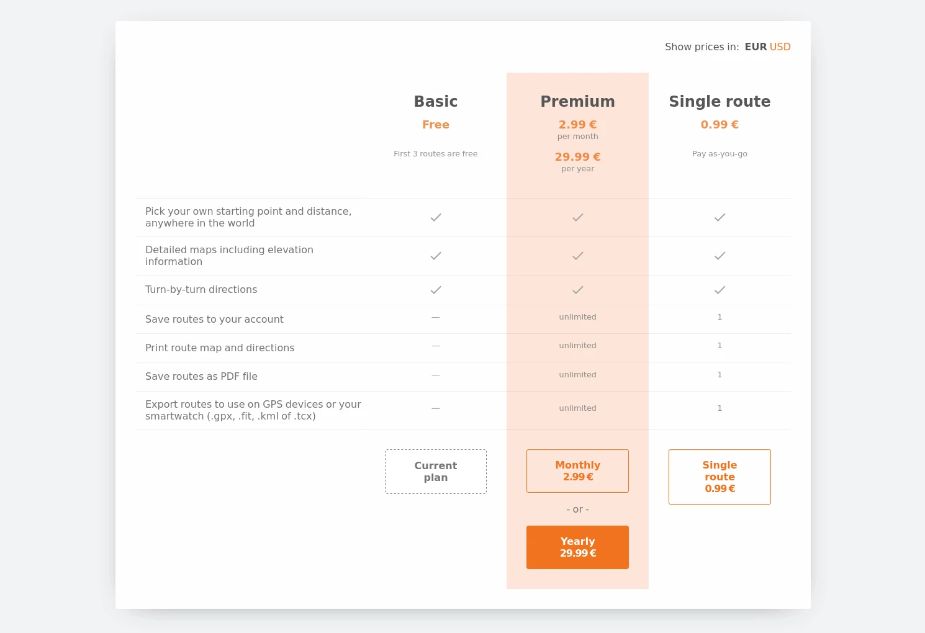Click Basic dash for Save routes to account
The height and width of the screenshot is (633, 925).
pos(436,317)
